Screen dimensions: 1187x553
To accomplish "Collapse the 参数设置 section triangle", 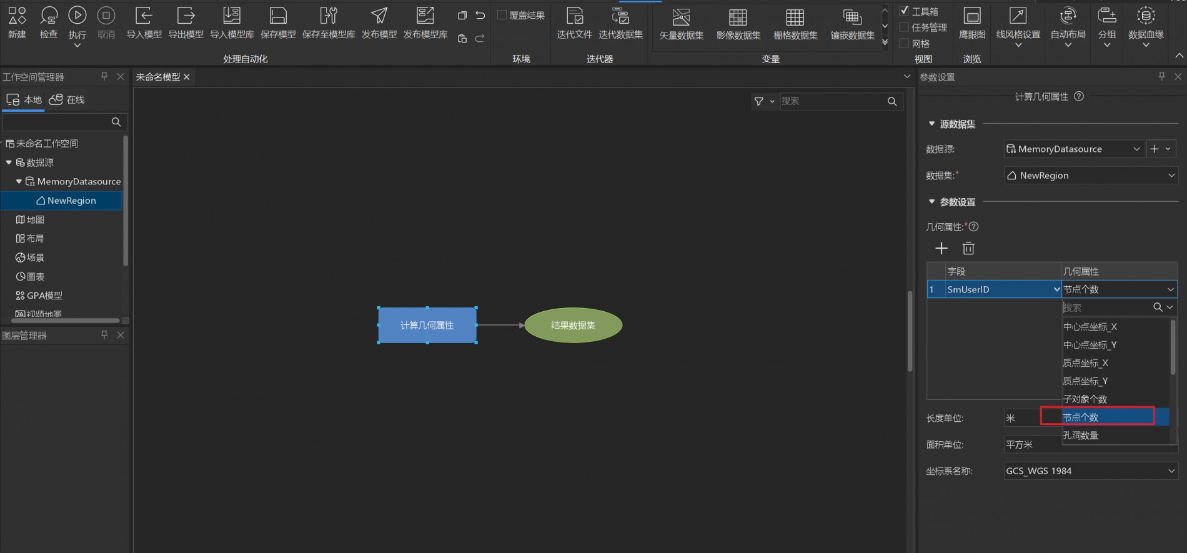I will click(x=931, y=201).
